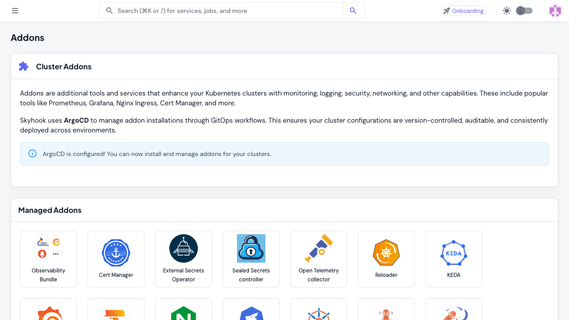Click the Grafana icon in the bottom row

[x=48, y=312]
